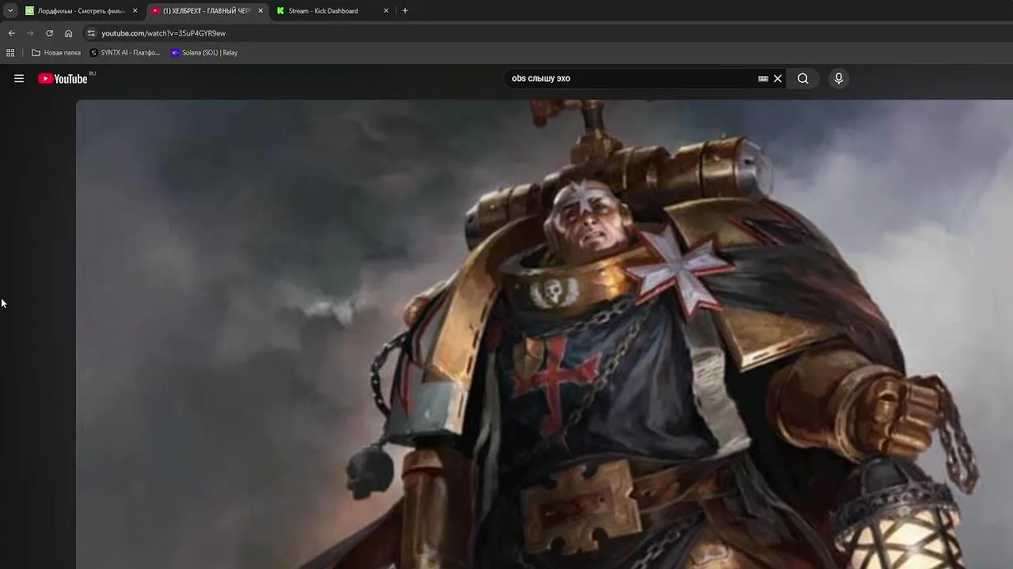The width and height of the screenshot is (1013, 569).
Task: Go to the browser home page
Action: tap(68, 33)
